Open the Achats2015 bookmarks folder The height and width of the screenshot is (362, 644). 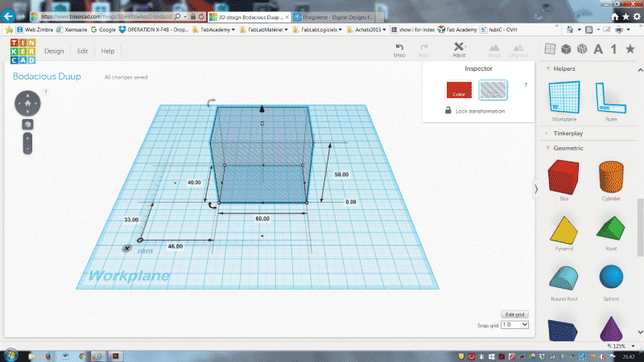pyautogui.click(x=368, y=30)
